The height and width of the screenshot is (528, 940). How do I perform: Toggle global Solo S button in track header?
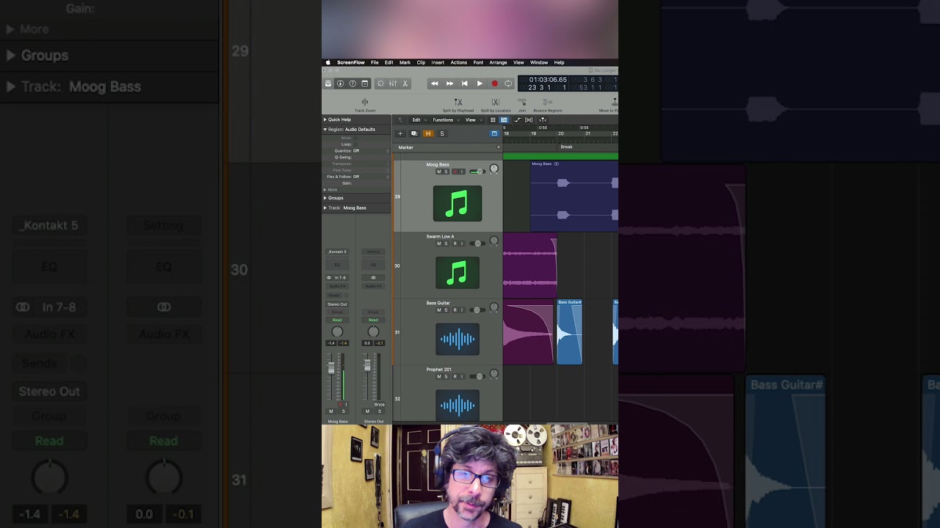click(442, 133)
